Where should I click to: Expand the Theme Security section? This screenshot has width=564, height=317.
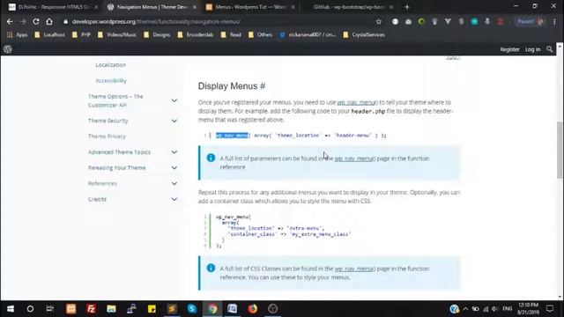pos(174,121)
